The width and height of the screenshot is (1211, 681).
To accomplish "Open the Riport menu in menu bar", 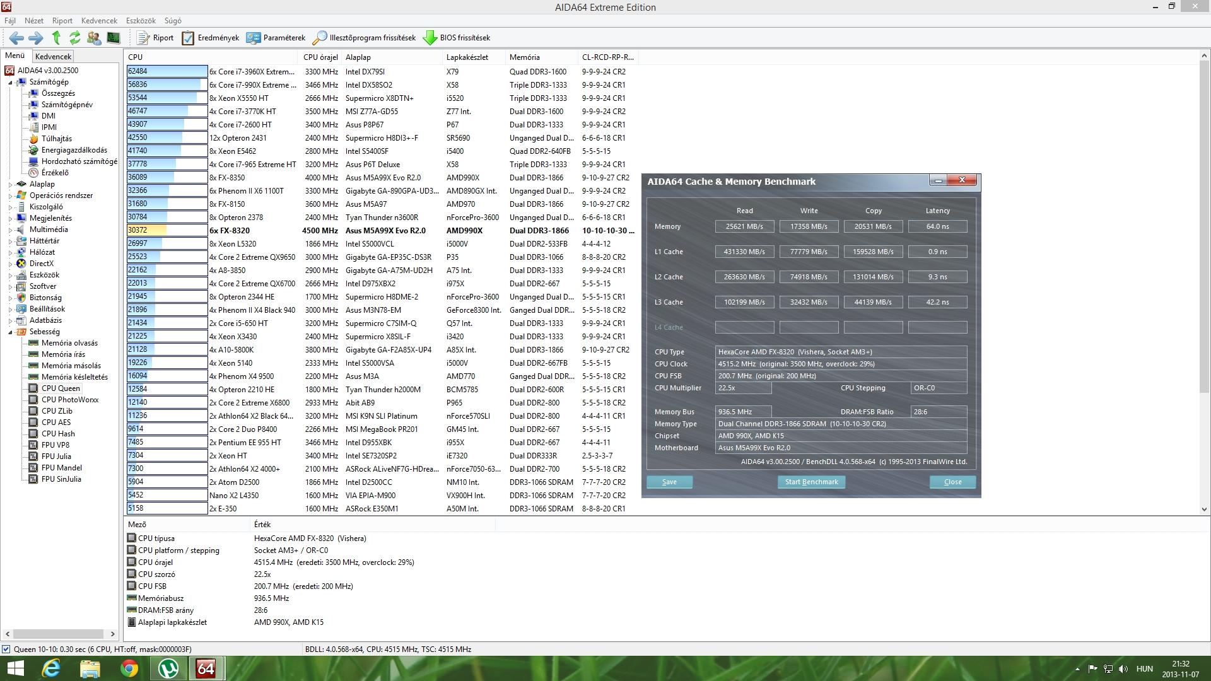I will [62, 21].
